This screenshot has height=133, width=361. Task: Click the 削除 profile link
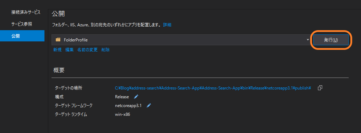(x=106, y=50)
